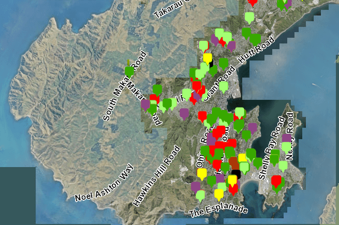Click the dark green marker above Grant Road label
Viewport: 339px width, 225px height.
pos(224,64)
